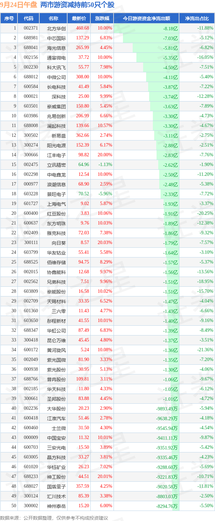Select stock name 科大讯飞
Image resolution: width=215 pixels, height=521 pixels.
[57, 67]
